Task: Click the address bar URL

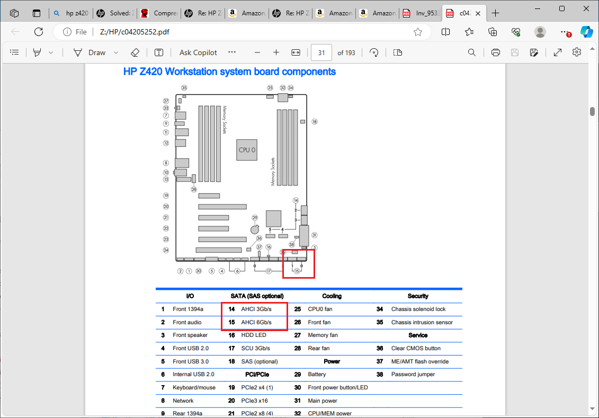Action: click(135, 32)
